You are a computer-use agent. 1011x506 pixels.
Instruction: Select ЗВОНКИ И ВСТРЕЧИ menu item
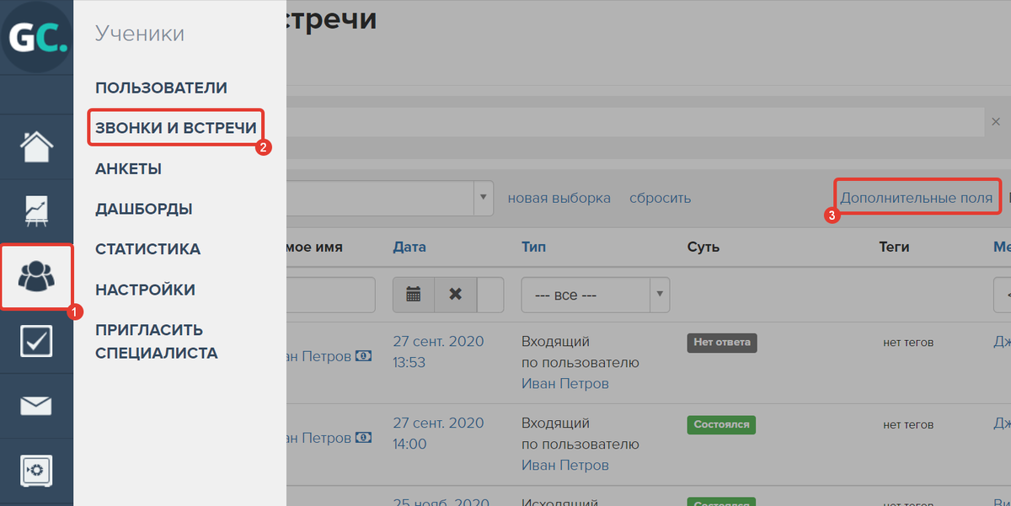click(x=174, y=125)
